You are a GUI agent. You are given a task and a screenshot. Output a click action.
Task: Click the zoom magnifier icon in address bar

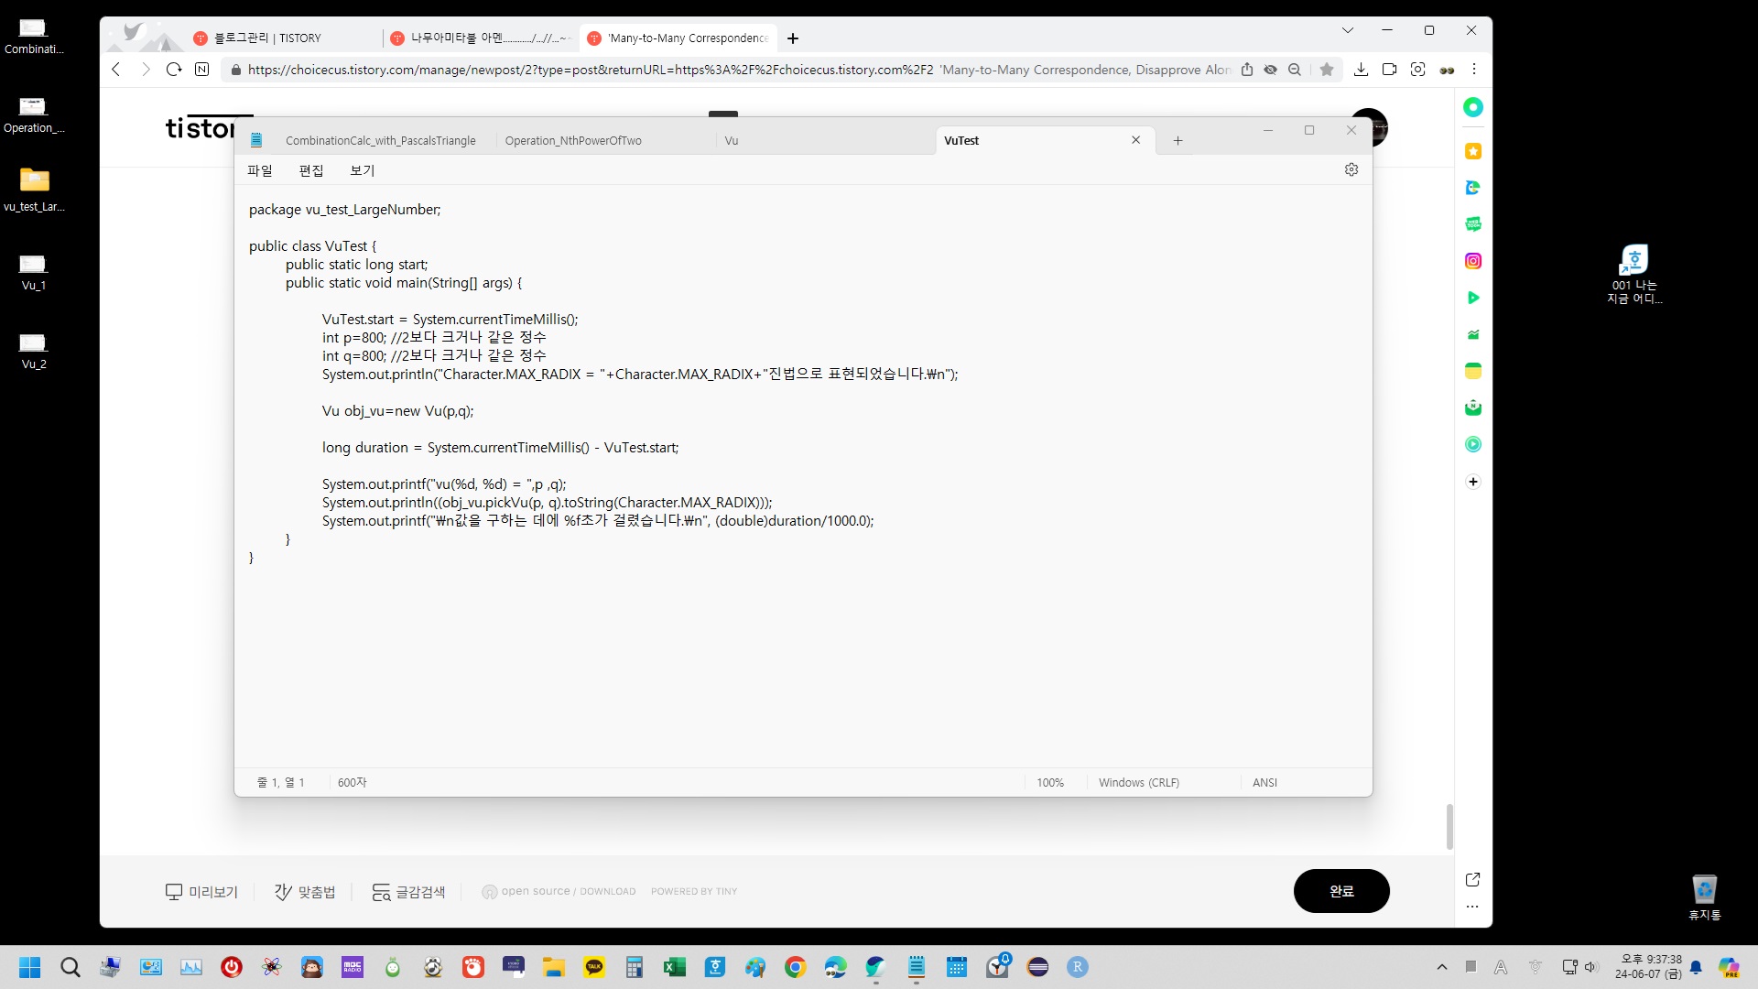(x=1295, y=70)
